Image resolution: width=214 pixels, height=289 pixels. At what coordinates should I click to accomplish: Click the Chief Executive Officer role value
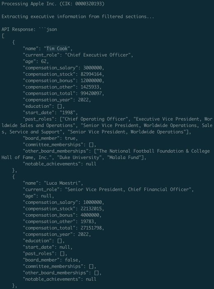click(98, 55)
